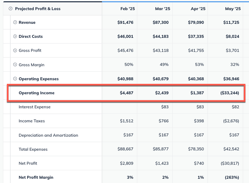This screenshot has width=249, height=183.
Task: Click Gross Profit value $41,755
Action: pos(196,51)
